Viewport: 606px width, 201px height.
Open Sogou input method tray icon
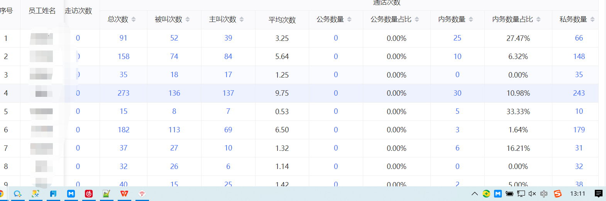(558, 194)
